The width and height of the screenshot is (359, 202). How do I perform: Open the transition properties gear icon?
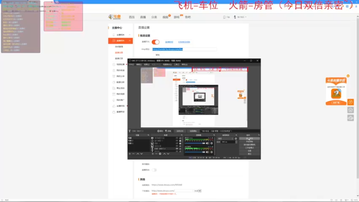pos(236,139)
